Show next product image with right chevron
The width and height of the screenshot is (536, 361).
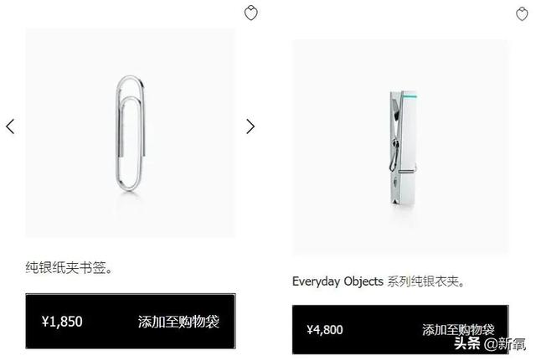(x=250, y=126)
